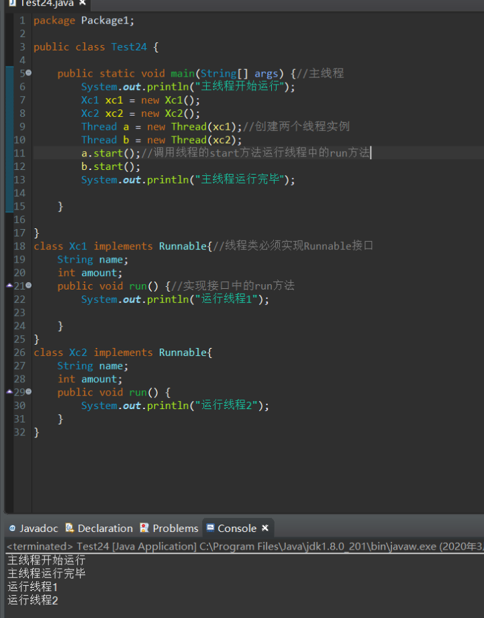
Task: Click the Problems view icon
Action: coord(144,528)
